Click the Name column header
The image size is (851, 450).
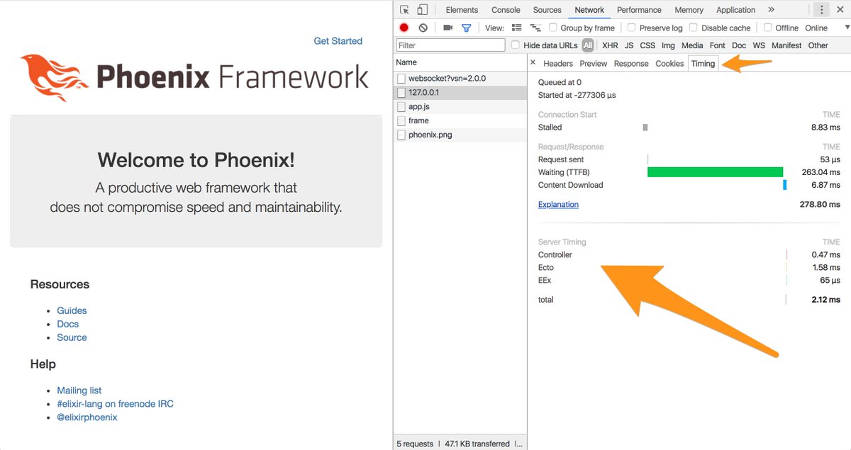tap(460, 62)
